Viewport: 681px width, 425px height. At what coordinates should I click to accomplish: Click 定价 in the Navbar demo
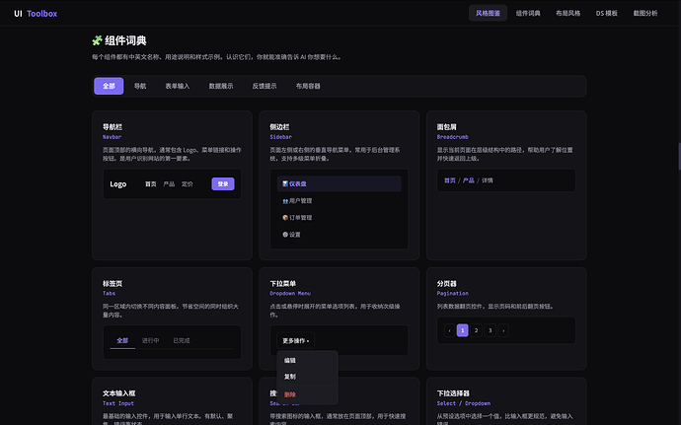point(188,184)
